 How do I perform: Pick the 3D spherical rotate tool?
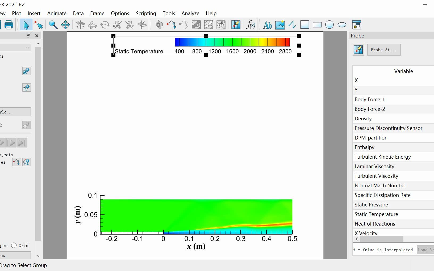tap(80, 25)
